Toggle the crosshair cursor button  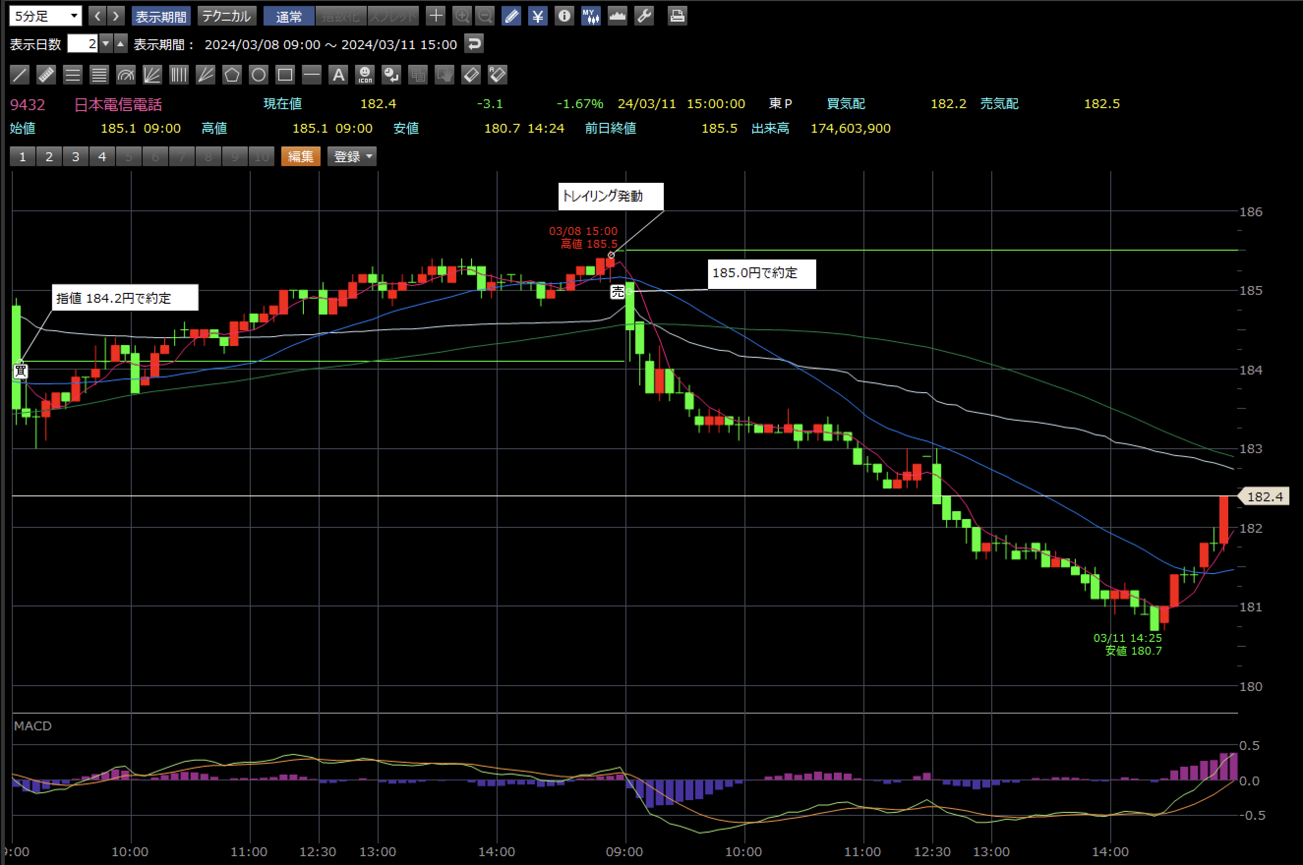[x=436, y=16]
